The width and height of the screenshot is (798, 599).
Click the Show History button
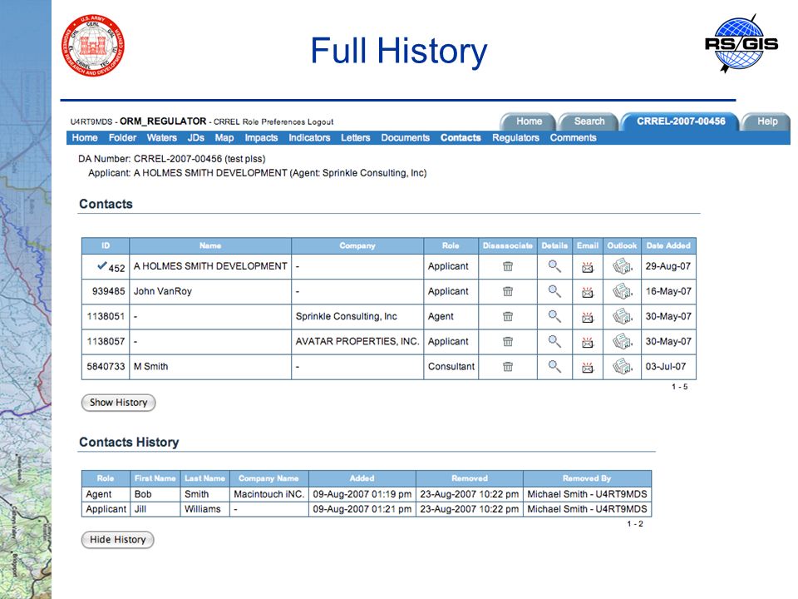point(118,403)
